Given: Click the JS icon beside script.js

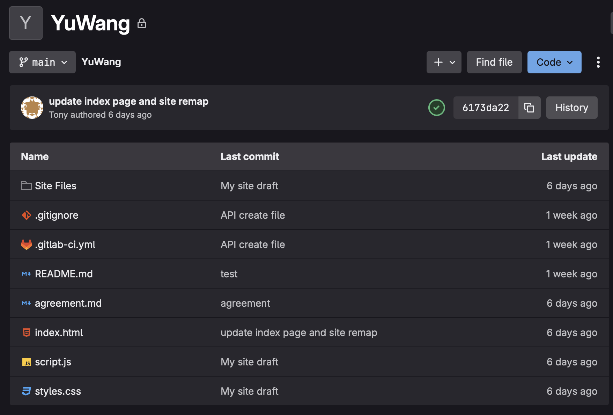Looking at the screenshot, I should pos(26,362).
